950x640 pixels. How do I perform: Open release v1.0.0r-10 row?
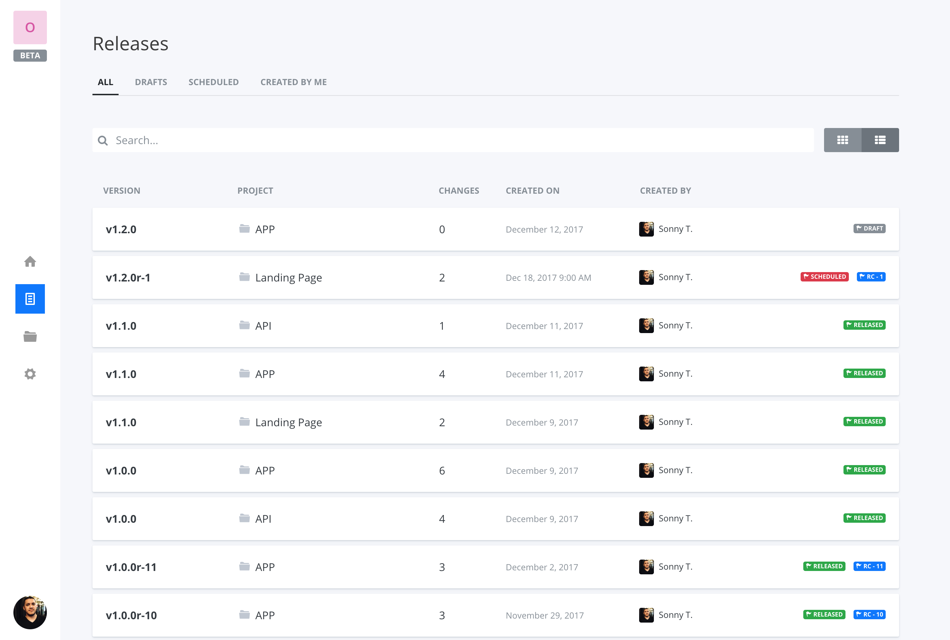[131, 615]
